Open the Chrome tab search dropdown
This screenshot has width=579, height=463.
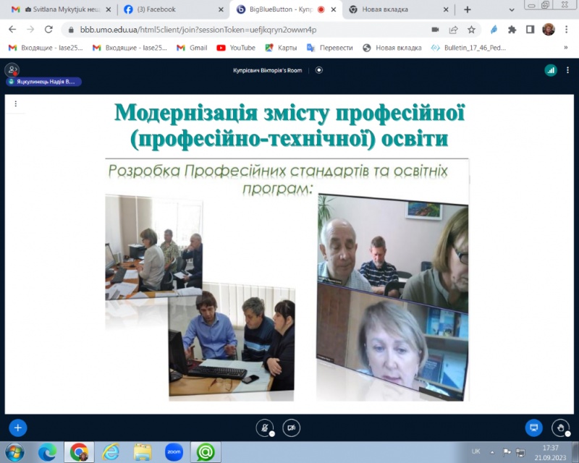click(512, 9)
